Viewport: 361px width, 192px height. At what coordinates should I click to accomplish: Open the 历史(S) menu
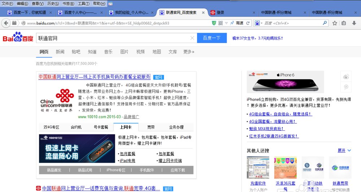click(x=53, y=4)
